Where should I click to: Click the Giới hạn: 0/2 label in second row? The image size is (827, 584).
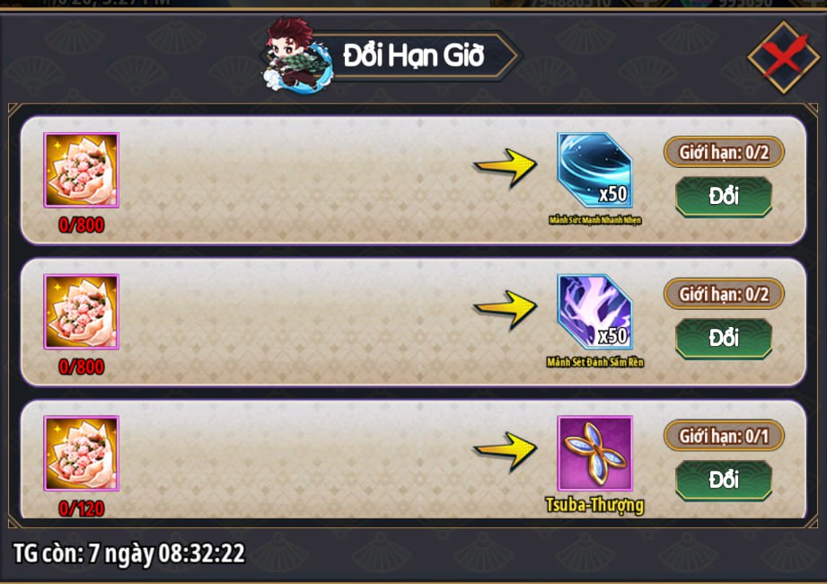[x=724, y=294]
